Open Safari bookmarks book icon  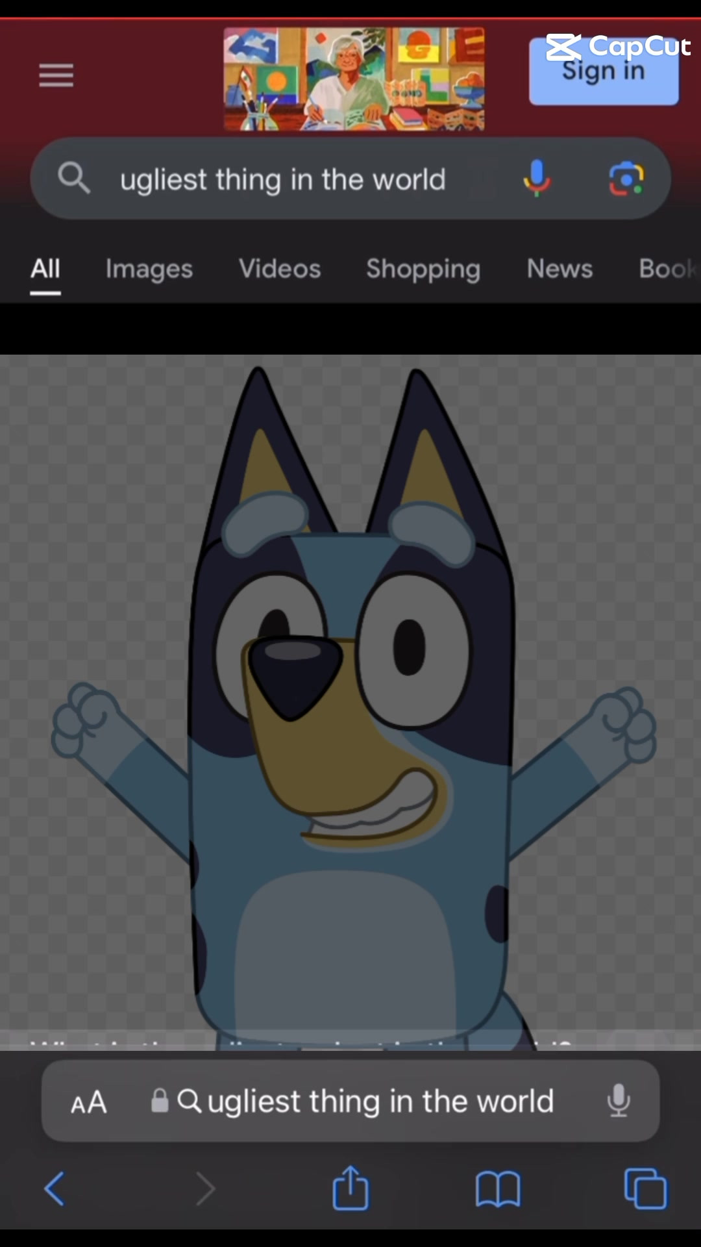pyautogui.click(x=498, y=1190)
